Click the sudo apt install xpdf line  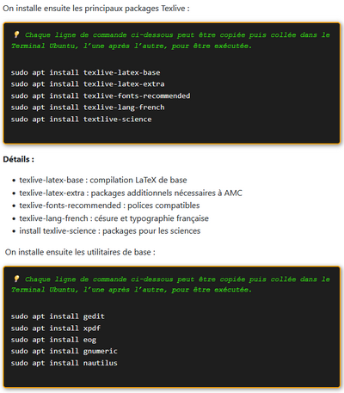pyautogui.click(x=56, y=329)
